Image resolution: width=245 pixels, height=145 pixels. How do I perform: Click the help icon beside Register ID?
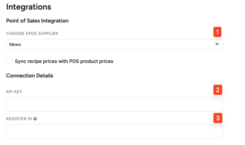[35, 119]
